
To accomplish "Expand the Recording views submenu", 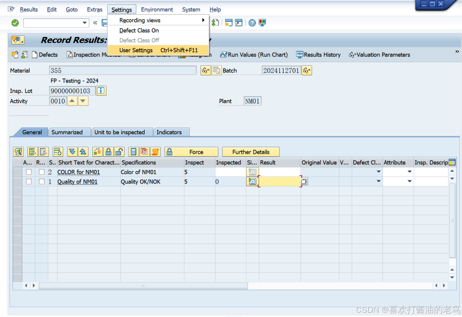I will (159, 20).
